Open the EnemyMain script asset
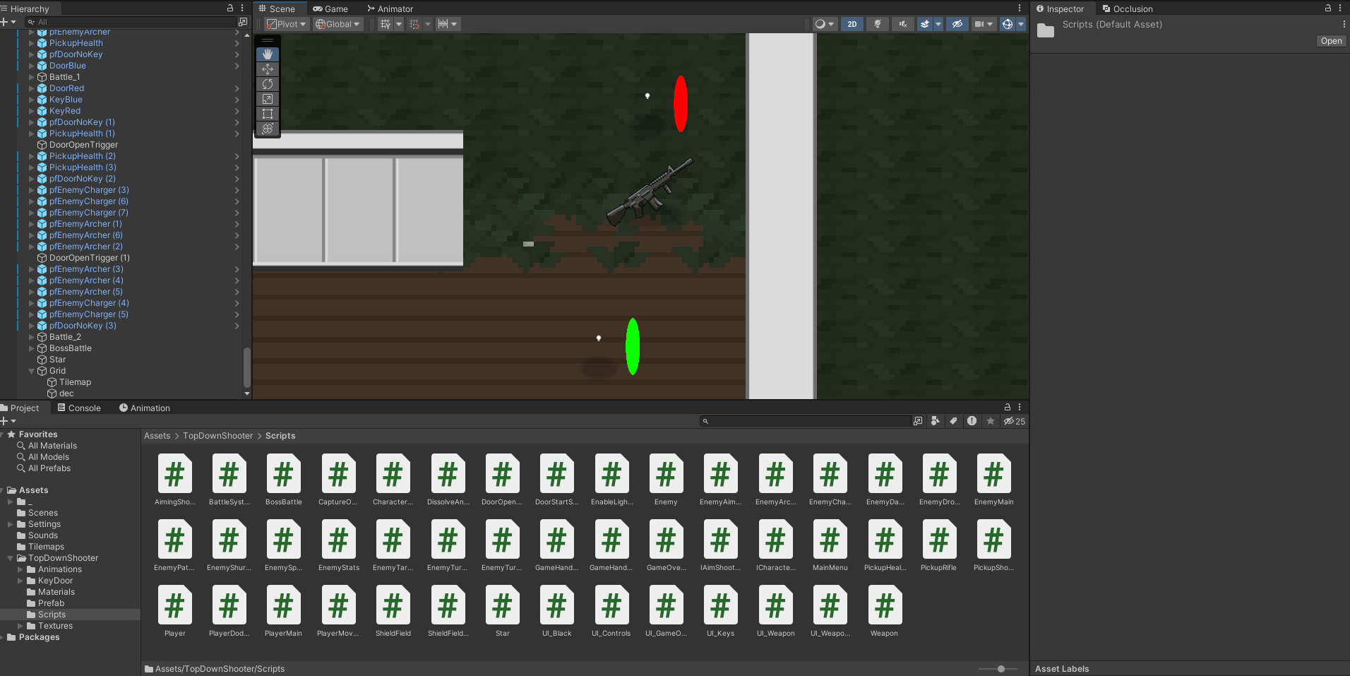 [993, 480]
